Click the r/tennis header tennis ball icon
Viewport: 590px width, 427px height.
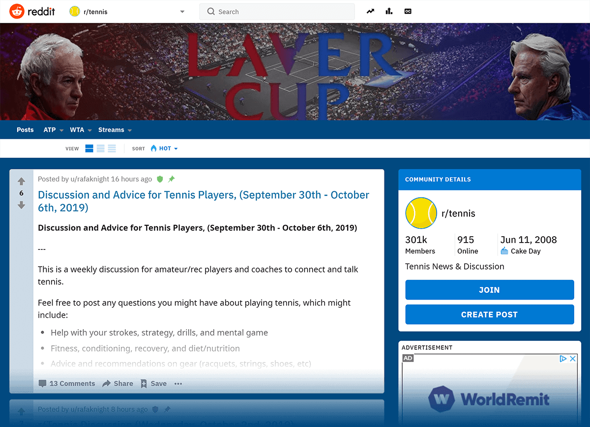tap(75, 11)
